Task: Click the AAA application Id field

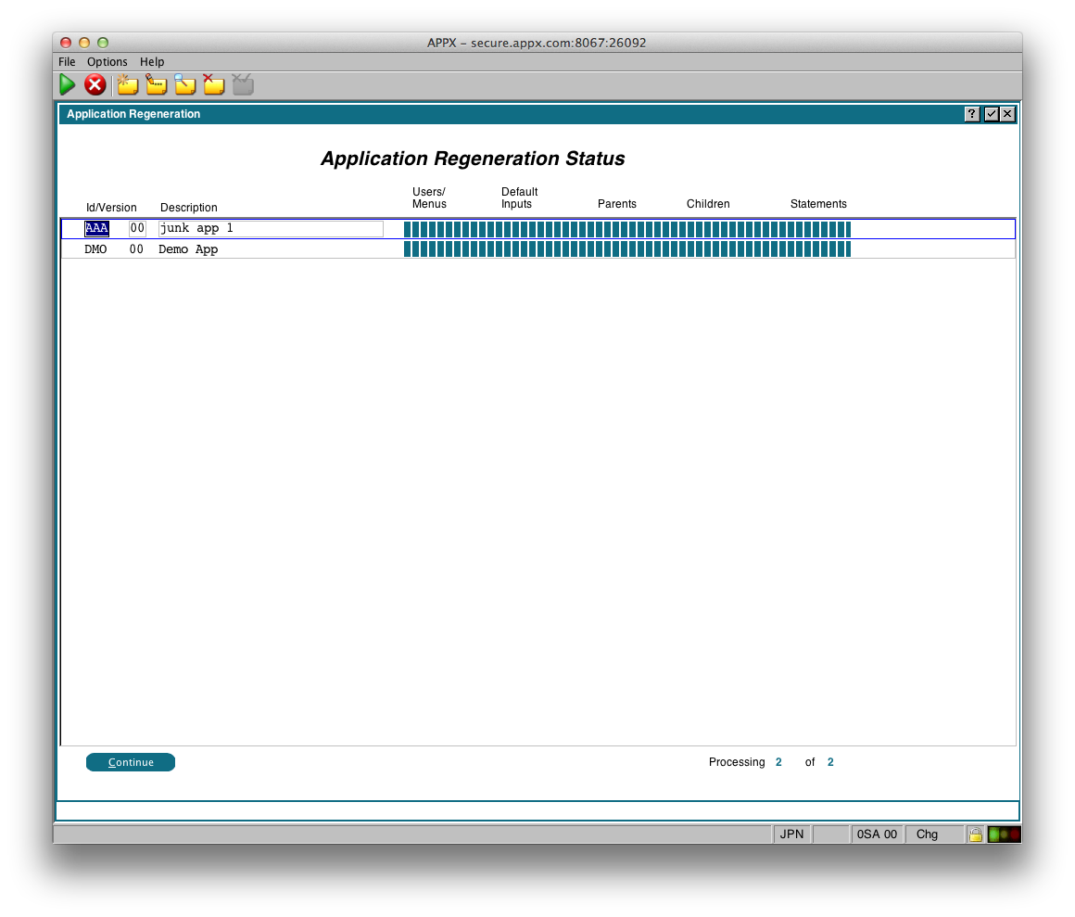Action: (x=97, y=229)
